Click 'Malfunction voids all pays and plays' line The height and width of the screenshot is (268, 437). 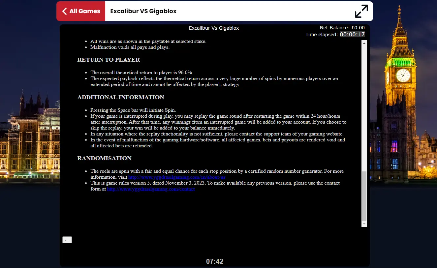[130, 47]
